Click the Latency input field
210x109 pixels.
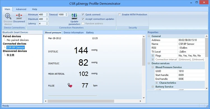pyautogui.click(x=42, y=23)
